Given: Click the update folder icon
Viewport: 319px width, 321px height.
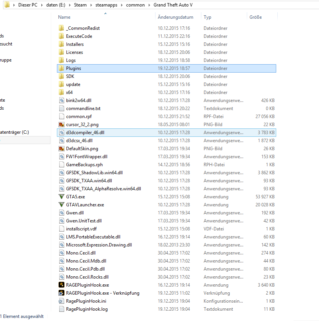Looking at the screenshot, I should pyautogui.click(x=62, y=84).
